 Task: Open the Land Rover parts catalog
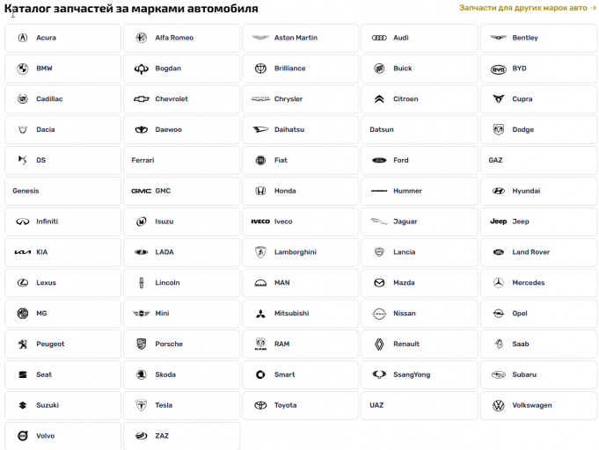(538, 252)
